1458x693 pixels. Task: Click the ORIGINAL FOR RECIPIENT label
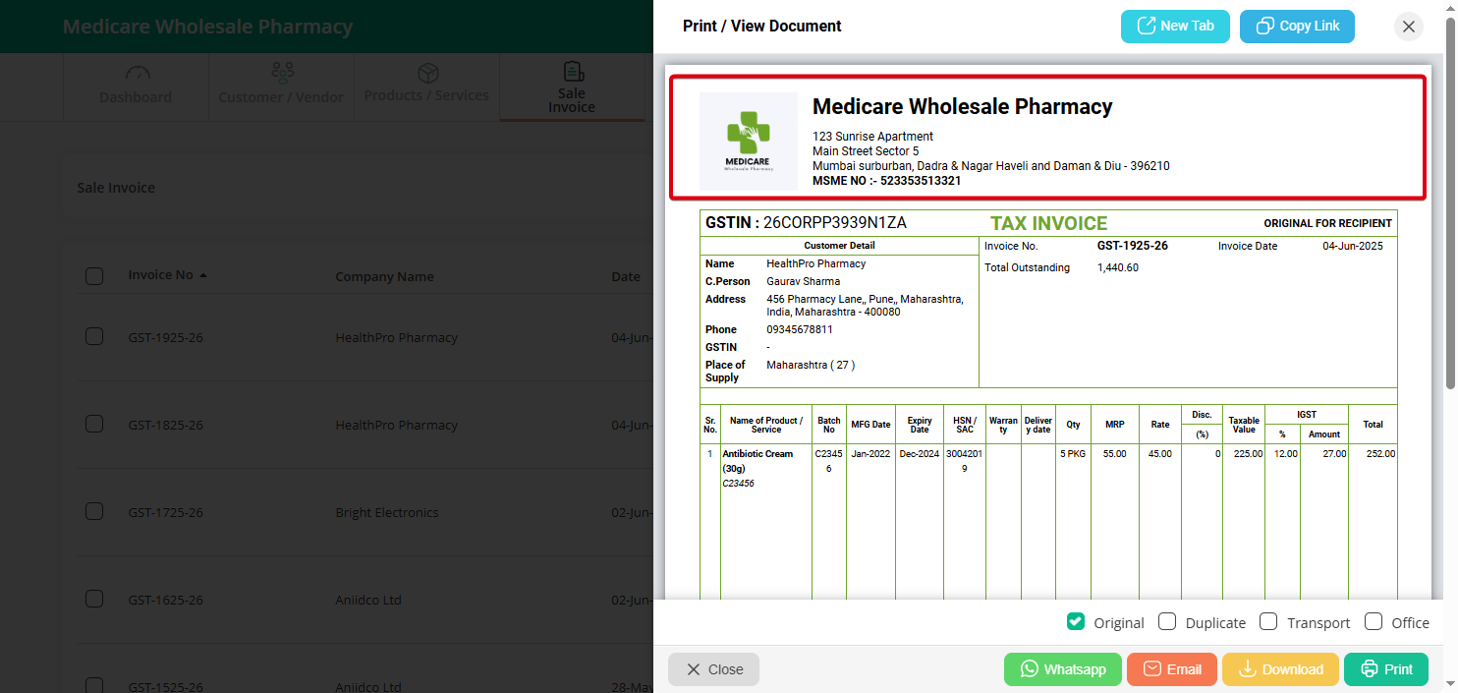tap(1328, 223)
